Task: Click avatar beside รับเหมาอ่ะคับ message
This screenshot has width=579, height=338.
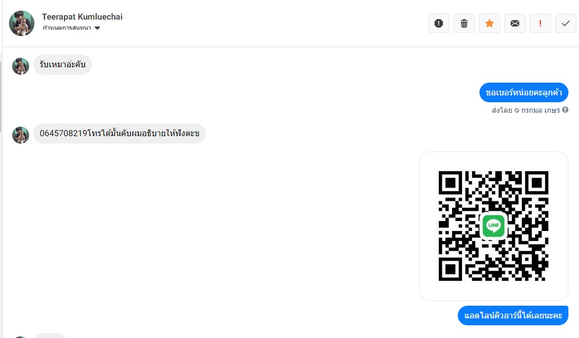Action: coord(21,66)
